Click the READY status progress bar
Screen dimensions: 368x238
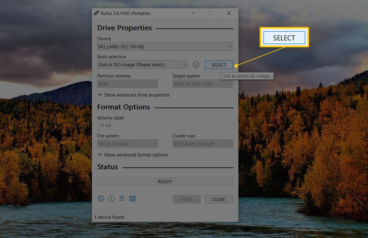pyautogui.click(x=165, y=182)
